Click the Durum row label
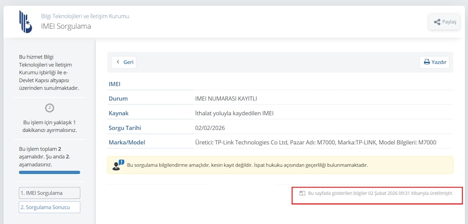This screenshot has width=468, height=224. 118,99
